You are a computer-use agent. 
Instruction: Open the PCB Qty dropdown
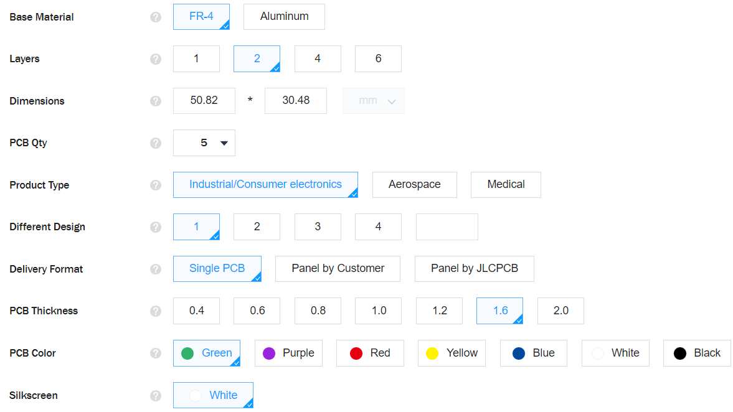[204, 143]
